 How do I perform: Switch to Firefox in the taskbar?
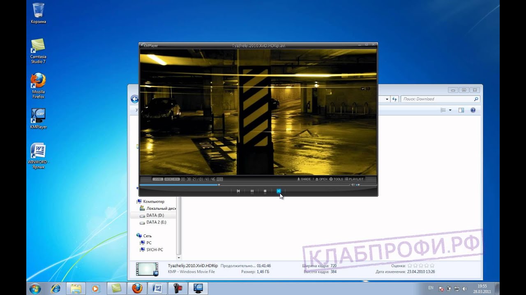137,288
